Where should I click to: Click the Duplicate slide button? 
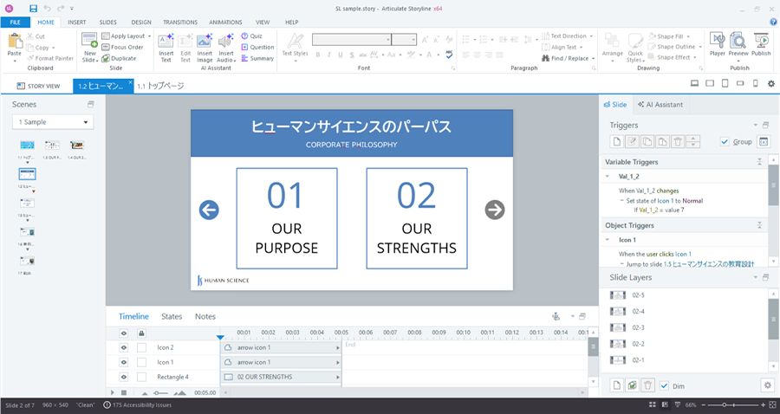click(119, 58)
